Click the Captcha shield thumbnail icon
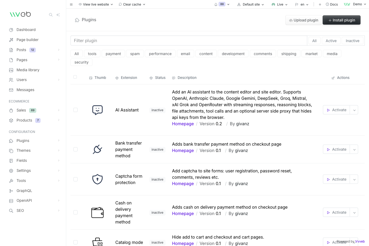369x246 pixels. click(97, 179)
